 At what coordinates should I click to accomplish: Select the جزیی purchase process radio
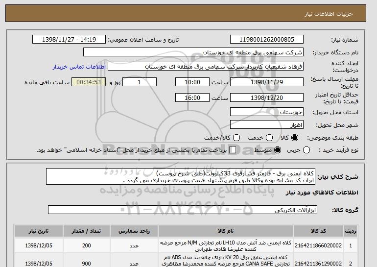pos(306,150)
